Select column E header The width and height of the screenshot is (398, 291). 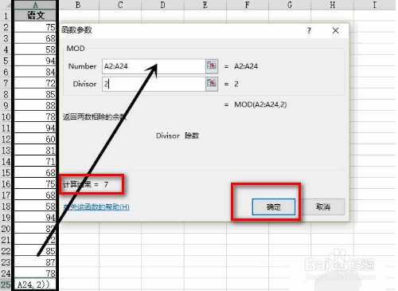[x=205, y=5]
